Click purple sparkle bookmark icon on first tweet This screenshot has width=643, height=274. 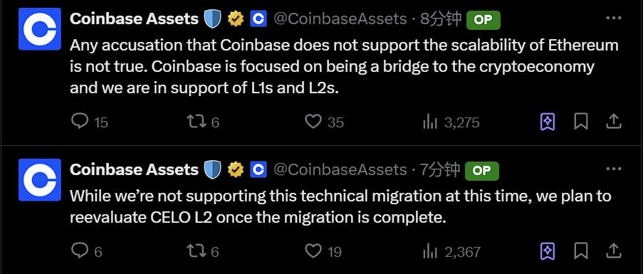coord(548,122)
